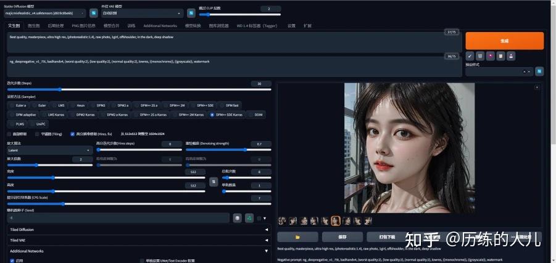Click the green recycle icon to reuse seed
Screen dimensions: 556x263
click(249, 218)
